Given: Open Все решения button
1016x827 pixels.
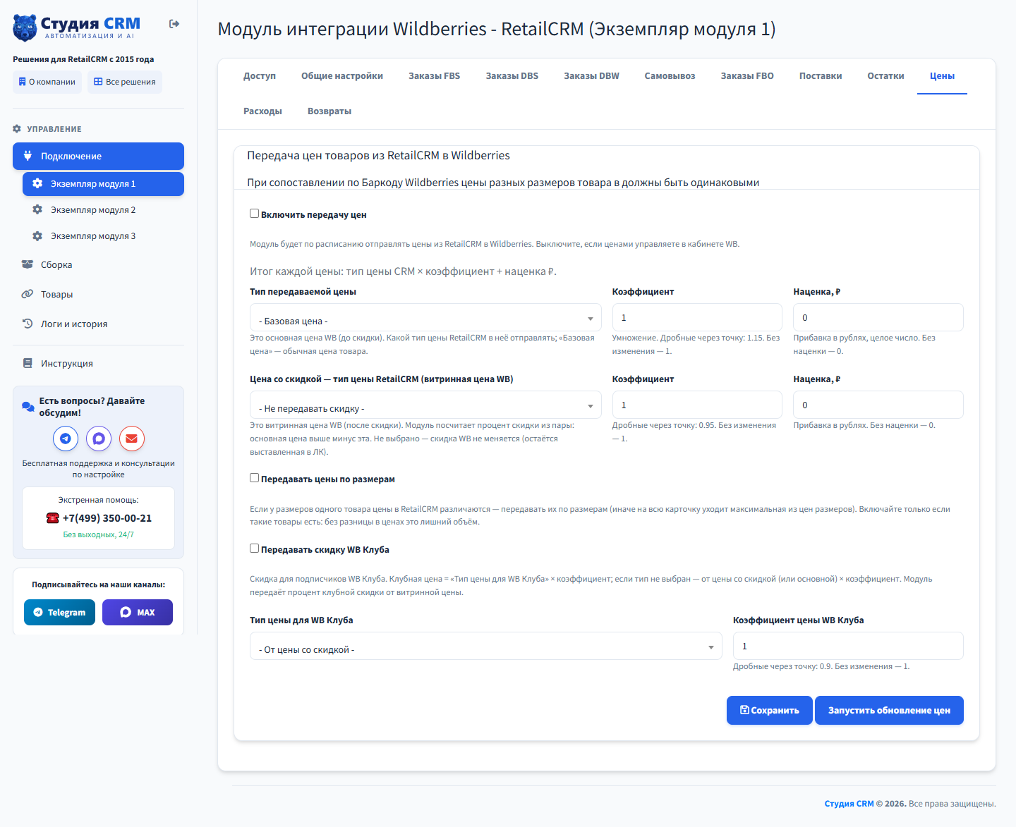Looking at the screenshot, I should [125, 82].
